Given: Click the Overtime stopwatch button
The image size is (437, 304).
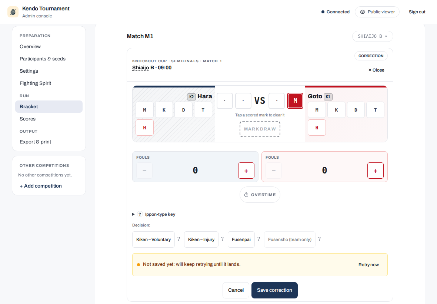Looking at the screenshot, I should pos(260,195).
